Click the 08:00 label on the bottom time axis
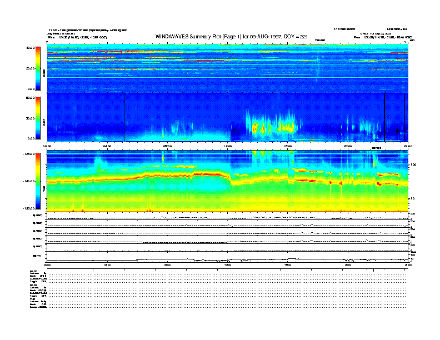 [167, 264]
